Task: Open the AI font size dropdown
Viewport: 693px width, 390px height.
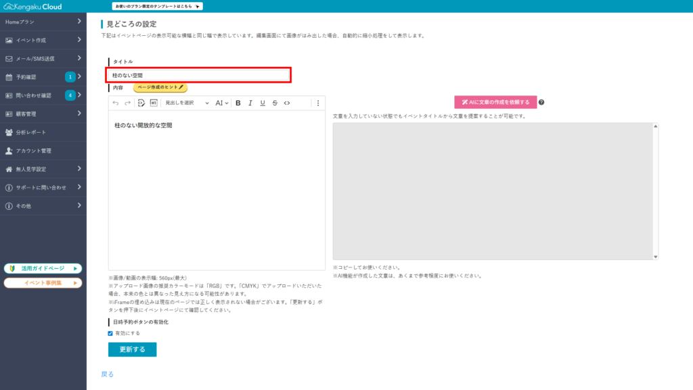Action: (222, 103)
